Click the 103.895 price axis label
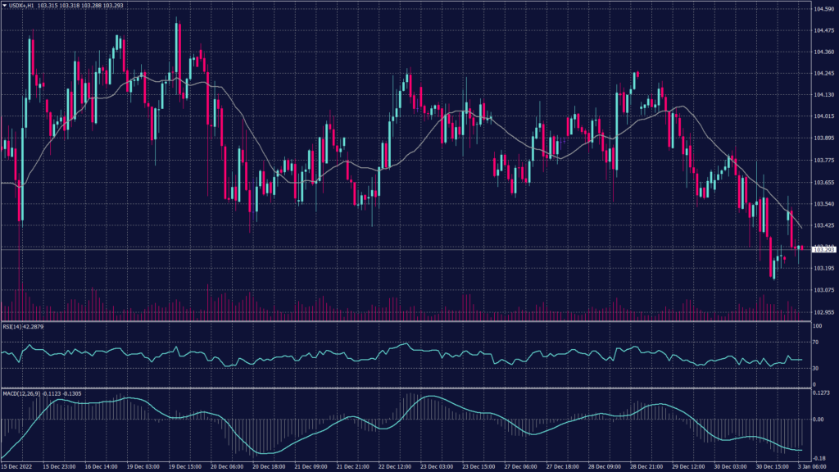The width and height of the screenshot is (839, 472). pos(823,138)
